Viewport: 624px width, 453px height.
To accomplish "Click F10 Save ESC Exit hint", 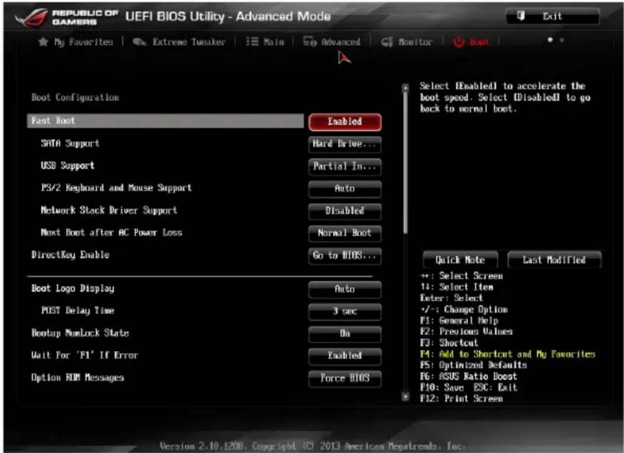I will [x=469, y=388].
